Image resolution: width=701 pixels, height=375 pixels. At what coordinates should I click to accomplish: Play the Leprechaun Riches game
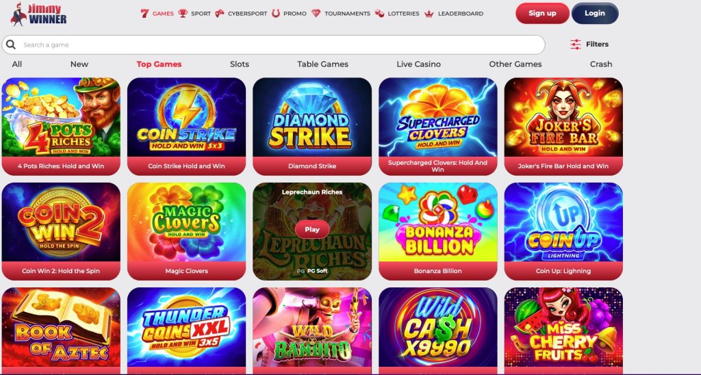[x=312, y=229]
